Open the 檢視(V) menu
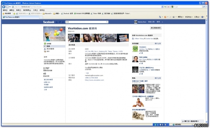This screenshot has width=210, height=128. (x=19, y=10)
